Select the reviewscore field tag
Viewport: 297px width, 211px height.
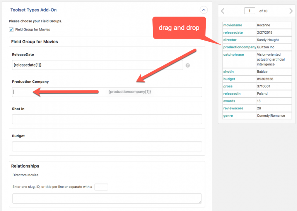click(233, 108)
